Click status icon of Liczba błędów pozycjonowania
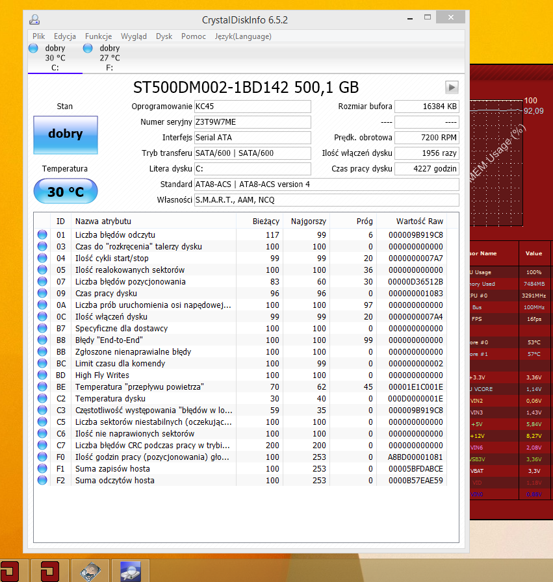This screenshot has width=553, height=582. tap(42, 281)
